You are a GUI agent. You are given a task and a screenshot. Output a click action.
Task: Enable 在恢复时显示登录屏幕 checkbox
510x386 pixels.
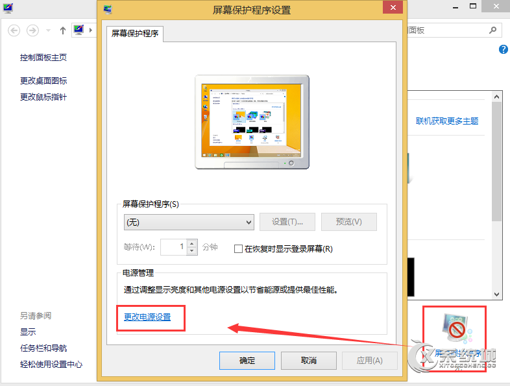pos(238,249)
